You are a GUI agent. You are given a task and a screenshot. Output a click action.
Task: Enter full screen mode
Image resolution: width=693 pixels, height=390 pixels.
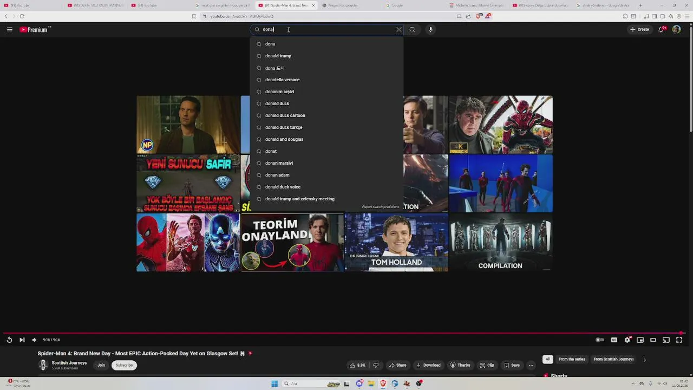[x=679, y=340]
